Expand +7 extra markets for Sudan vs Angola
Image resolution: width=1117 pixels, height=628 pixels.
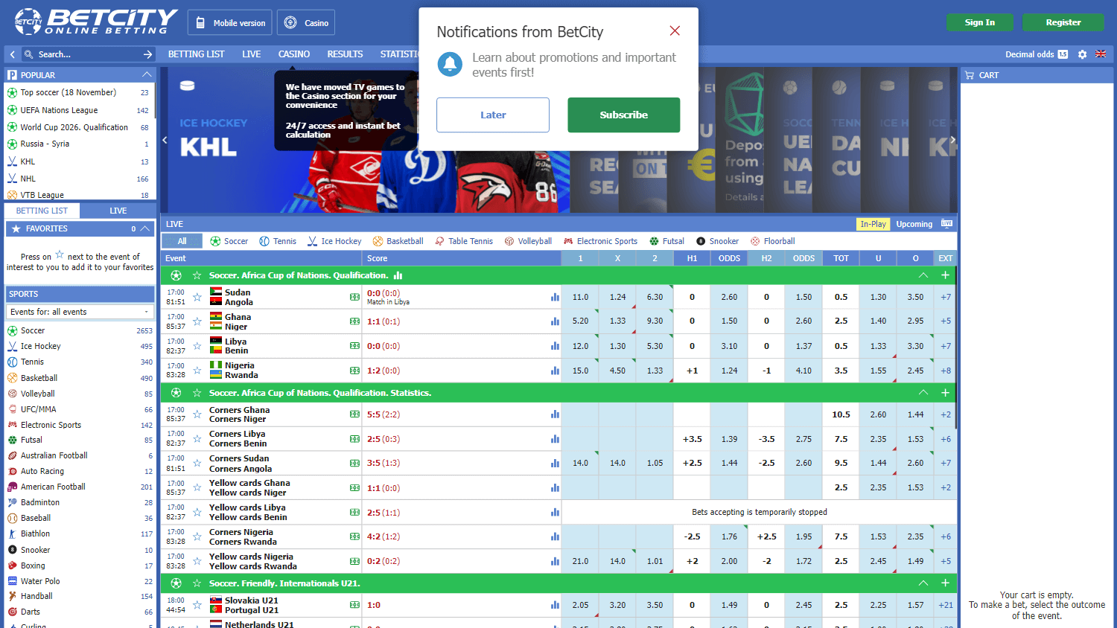946,297
